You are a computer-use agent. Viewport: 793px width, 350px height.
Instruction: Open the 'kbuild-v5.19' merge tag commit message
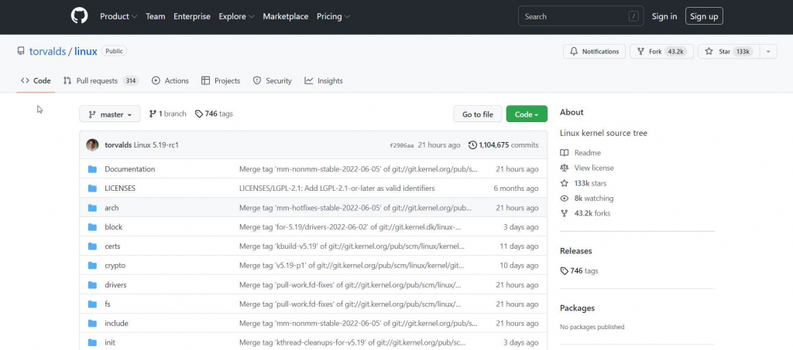click(x=352, y=246)
